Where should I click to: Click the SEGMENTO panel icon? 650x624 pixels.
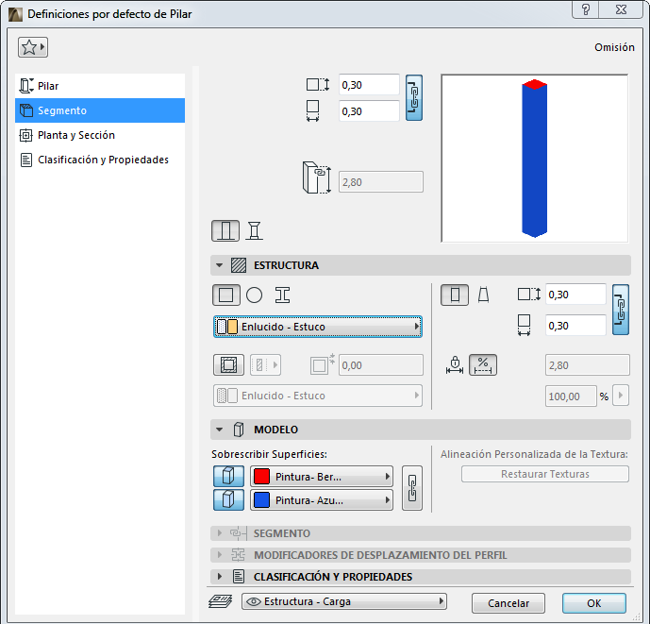[x=239, y=533]
